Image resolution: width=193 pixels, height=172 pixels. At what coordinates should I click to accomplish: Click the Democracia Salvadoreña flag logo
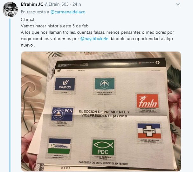59,146
